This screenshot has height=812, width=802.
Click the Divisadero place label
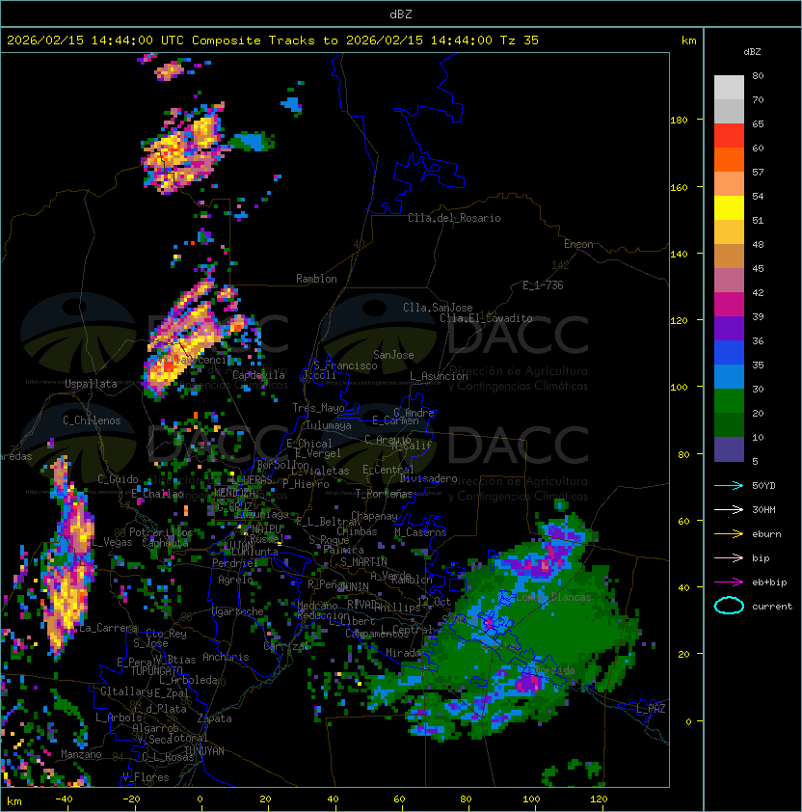[x=429, y=478]
